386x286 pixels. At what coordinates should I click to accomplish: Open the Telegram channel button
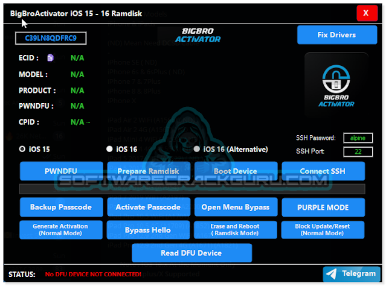click(x=352, y=274)
